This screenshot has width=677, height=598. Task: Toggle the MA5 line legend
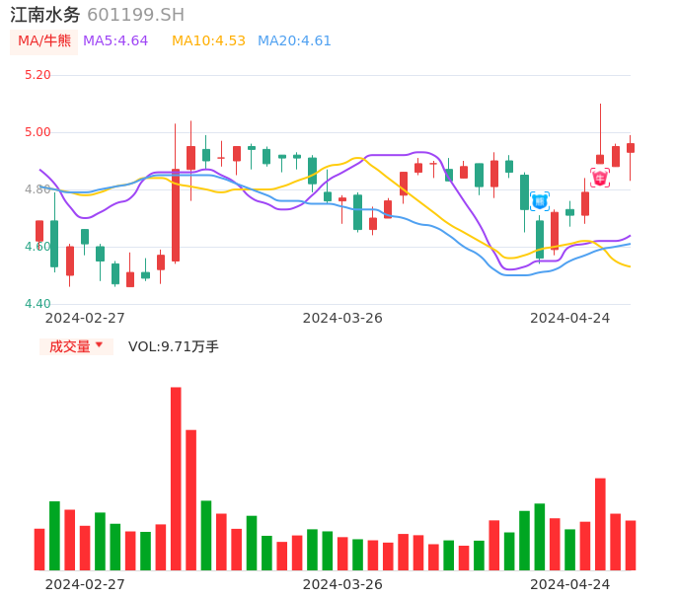(x=115, y=41)
